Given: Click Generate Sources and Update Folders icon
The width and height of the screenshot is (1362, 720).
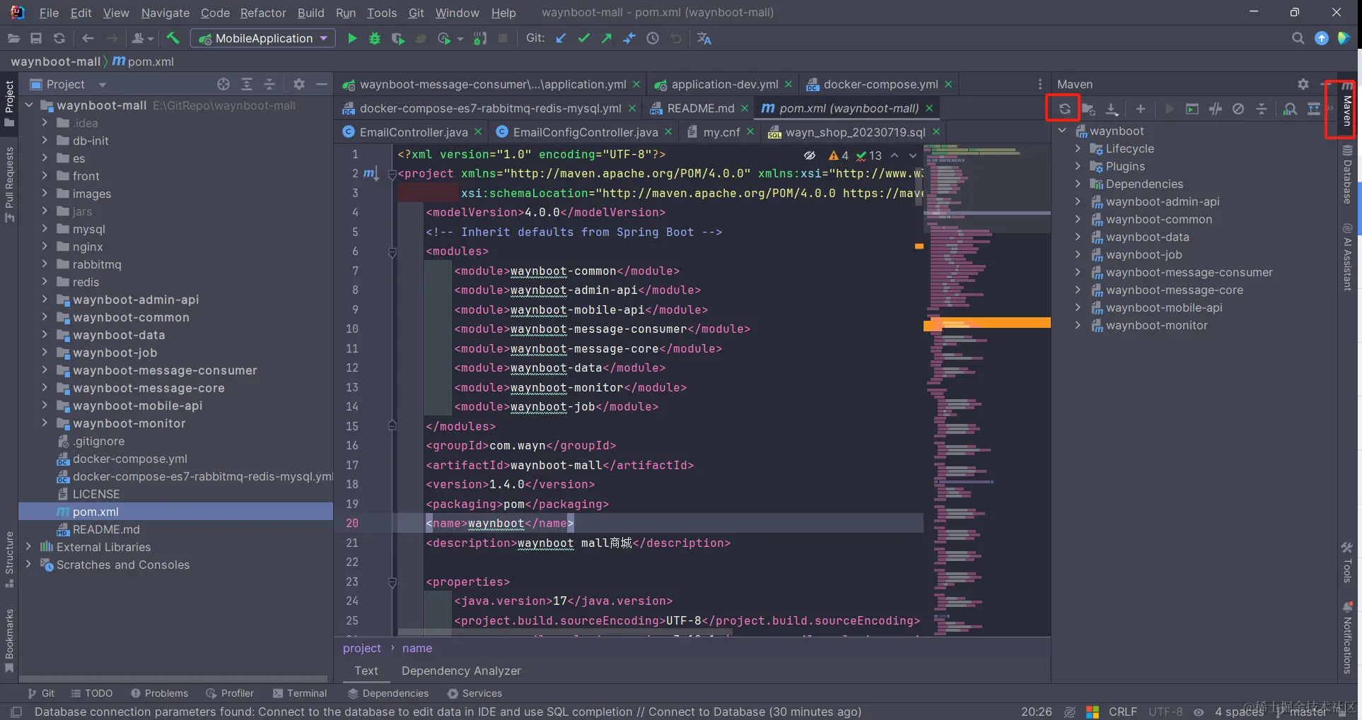Looking at the screenshot, I should pyautogui.click(x=1088, y=109).
